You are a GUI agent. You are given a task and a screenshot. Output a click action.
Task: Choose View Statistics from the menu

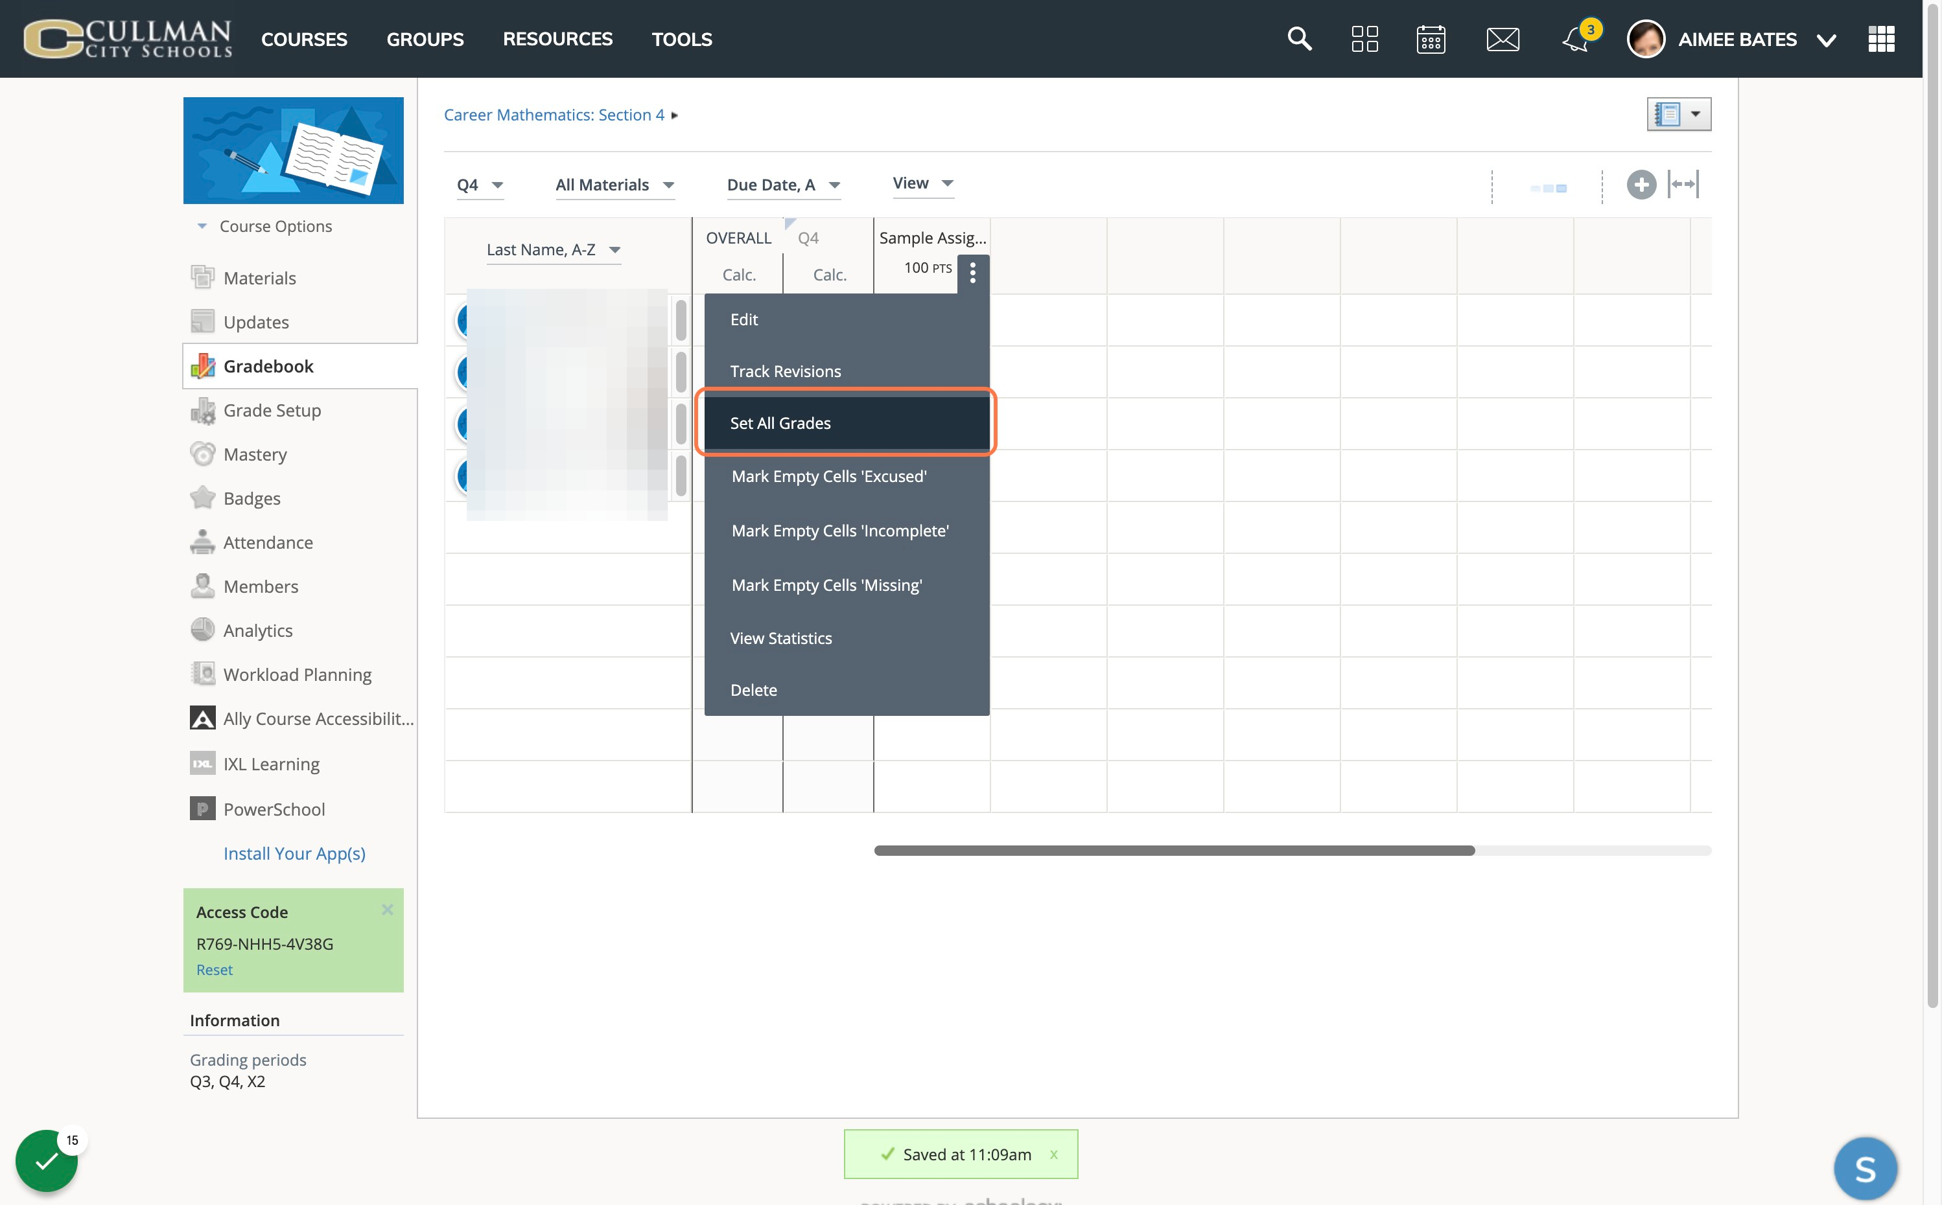coord(847,637)
